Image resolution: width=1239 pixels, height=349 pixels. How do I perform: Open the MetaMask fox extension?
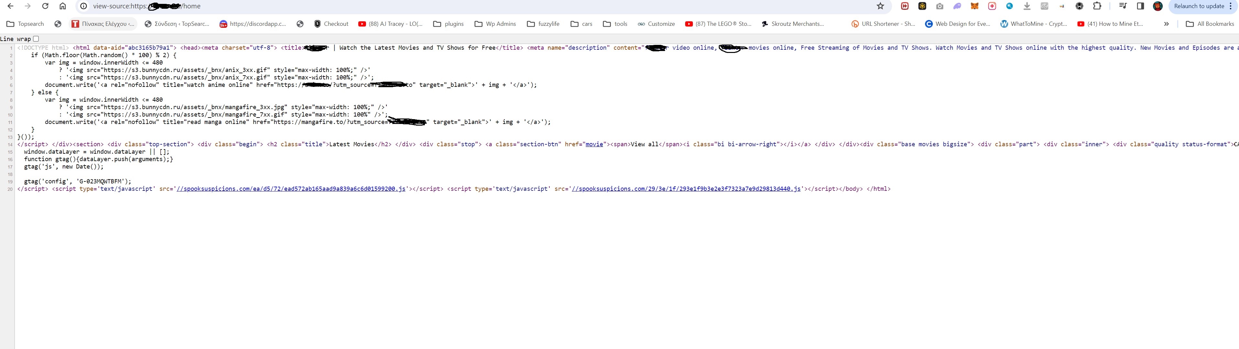point(975,6)
